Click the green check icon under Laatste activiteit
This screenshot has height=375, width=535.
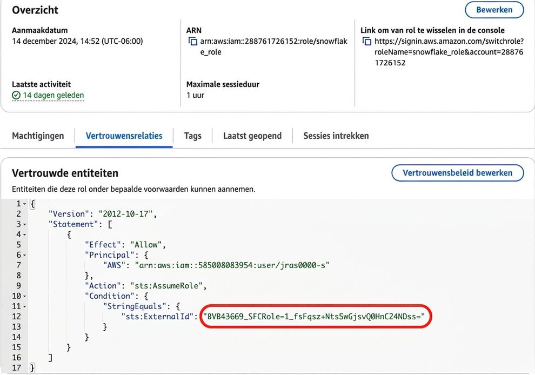pos(16,95)
